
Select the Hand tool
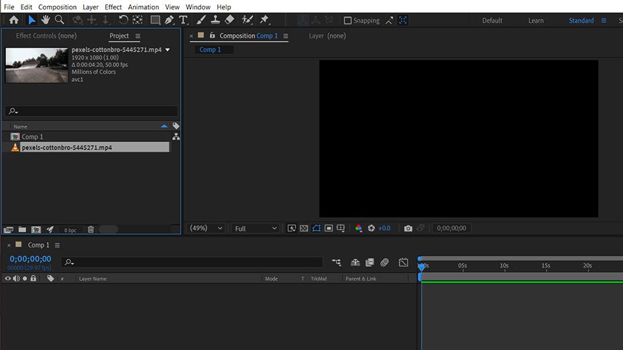coord(46,20)
